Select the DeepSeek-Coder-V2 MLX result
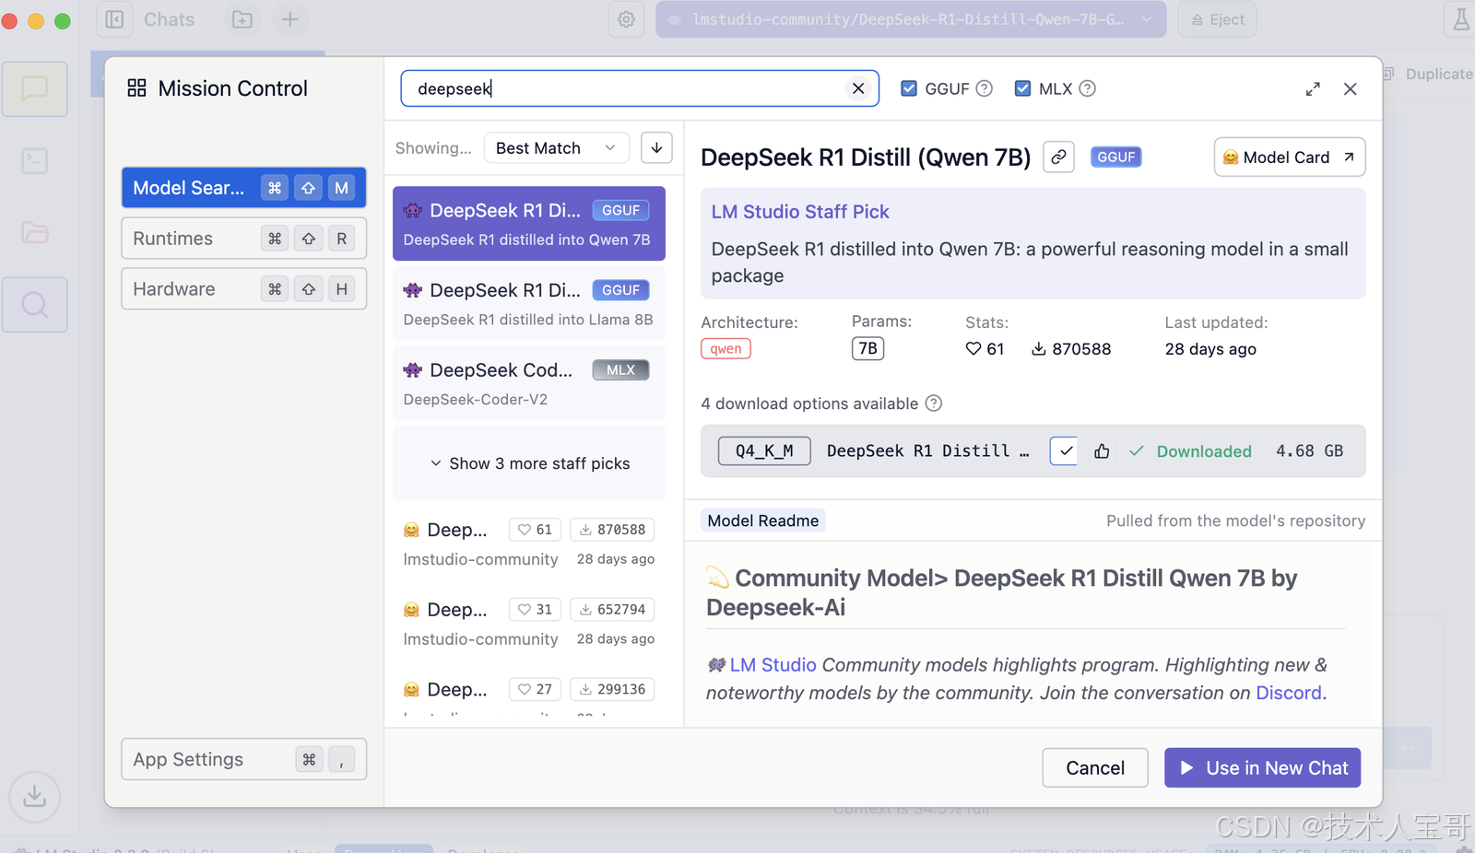 coord(529,383)
